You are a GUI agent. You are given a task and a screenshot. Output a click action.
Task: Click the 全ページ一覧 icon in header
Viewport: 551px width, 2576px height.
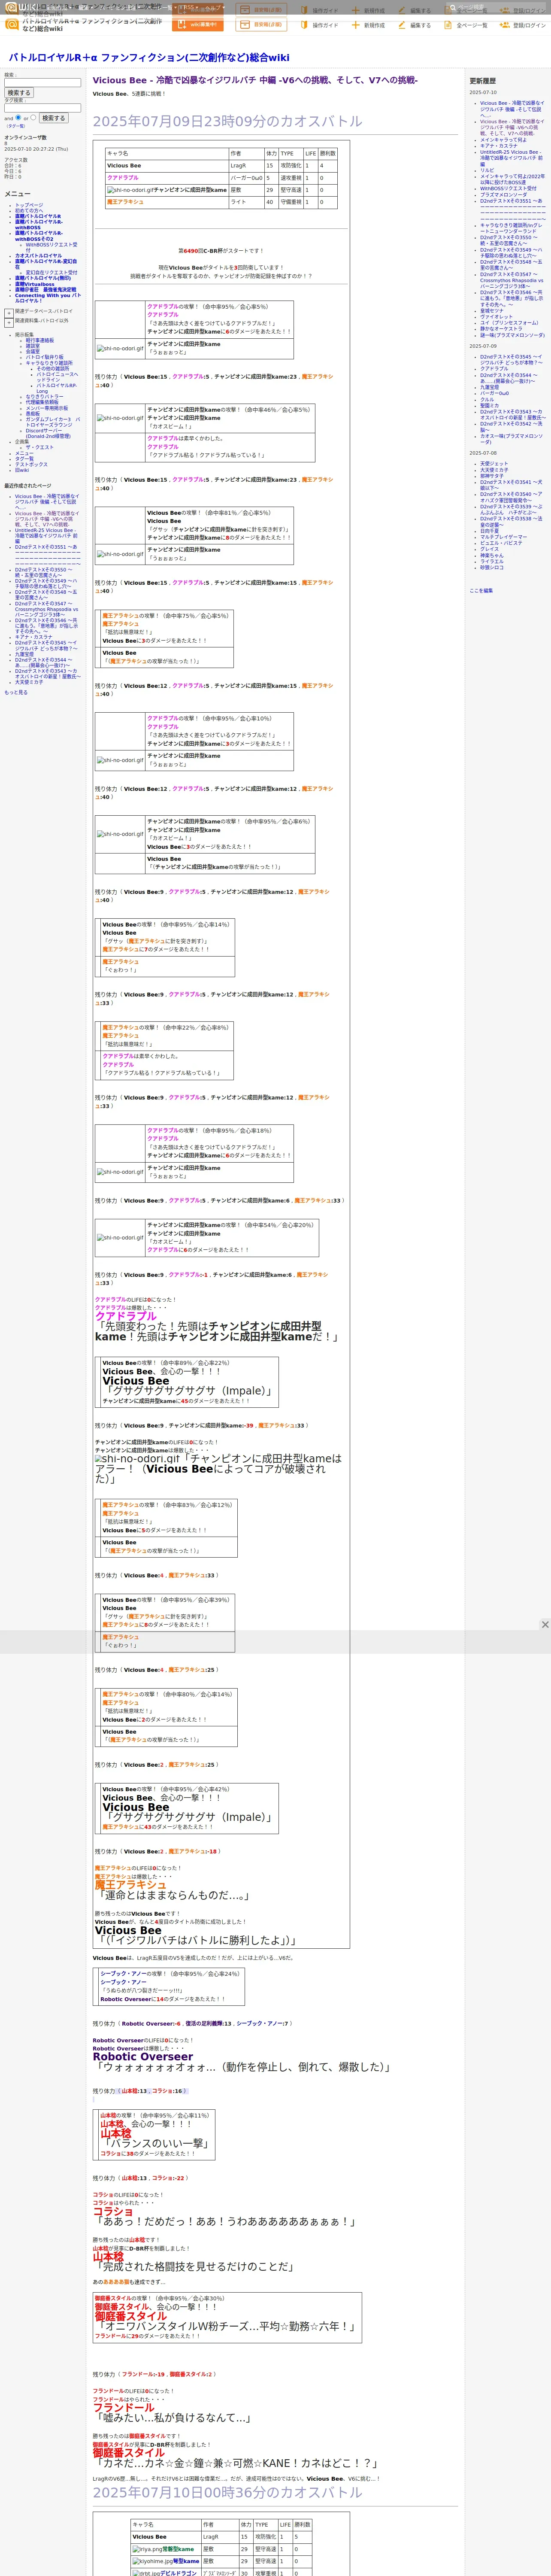click(448, 25)
